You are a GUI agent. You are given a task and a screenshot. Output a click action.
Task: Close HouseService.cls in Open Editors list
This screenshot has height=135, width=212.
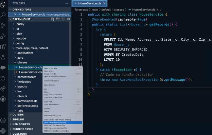pyautogui.click(x=15, y=14)
